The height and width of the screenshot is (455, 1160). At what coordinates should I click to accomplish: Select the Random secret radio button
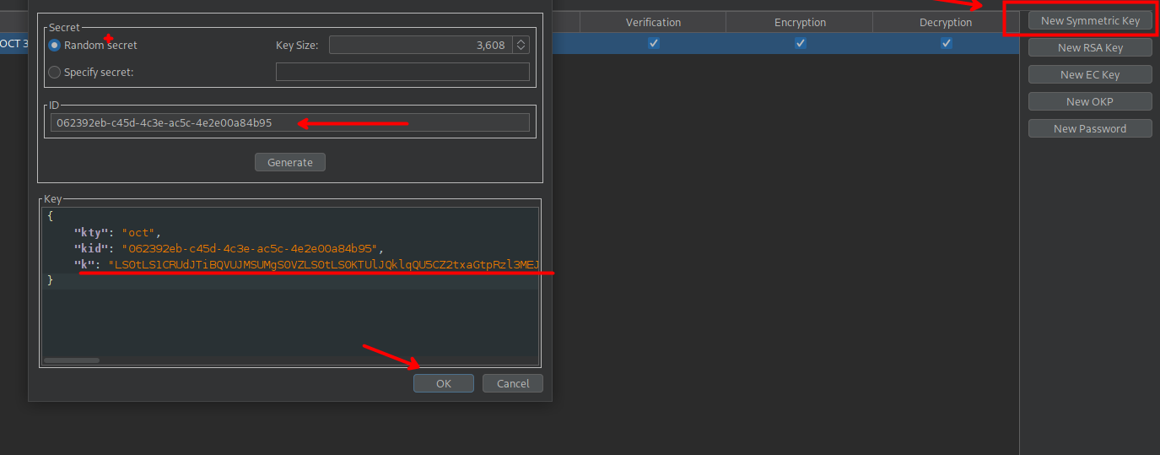pos(55,46)
